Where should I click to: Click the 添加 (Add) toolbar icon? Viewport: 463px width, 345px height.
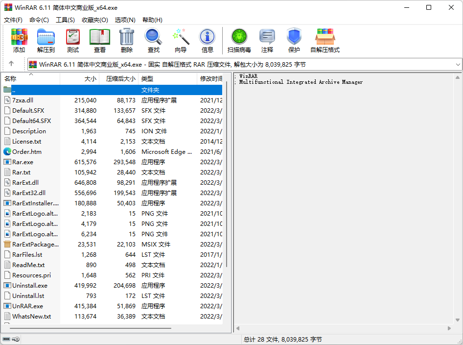click(19, 37)
